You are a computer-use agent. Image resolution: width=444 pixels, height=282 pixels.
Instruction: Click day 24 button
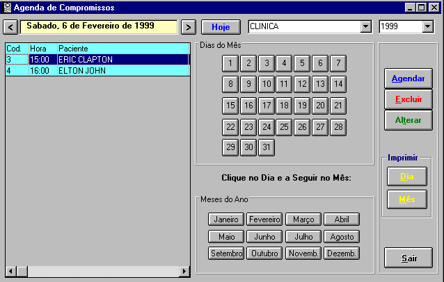pyautogui.click(x=267, y=127)
